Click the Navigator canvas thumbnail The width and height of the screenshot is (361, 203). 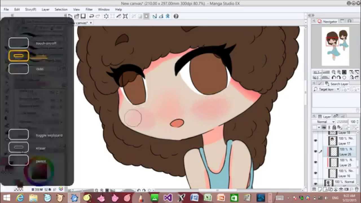point(335,46)
